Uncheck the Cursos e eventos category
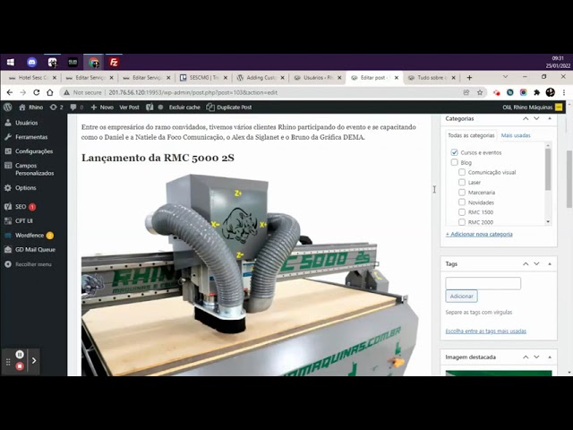 click(455, 153)
